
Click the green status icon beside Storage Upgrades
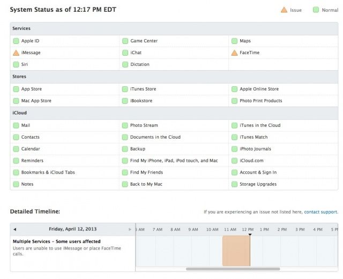click(234, 184)
